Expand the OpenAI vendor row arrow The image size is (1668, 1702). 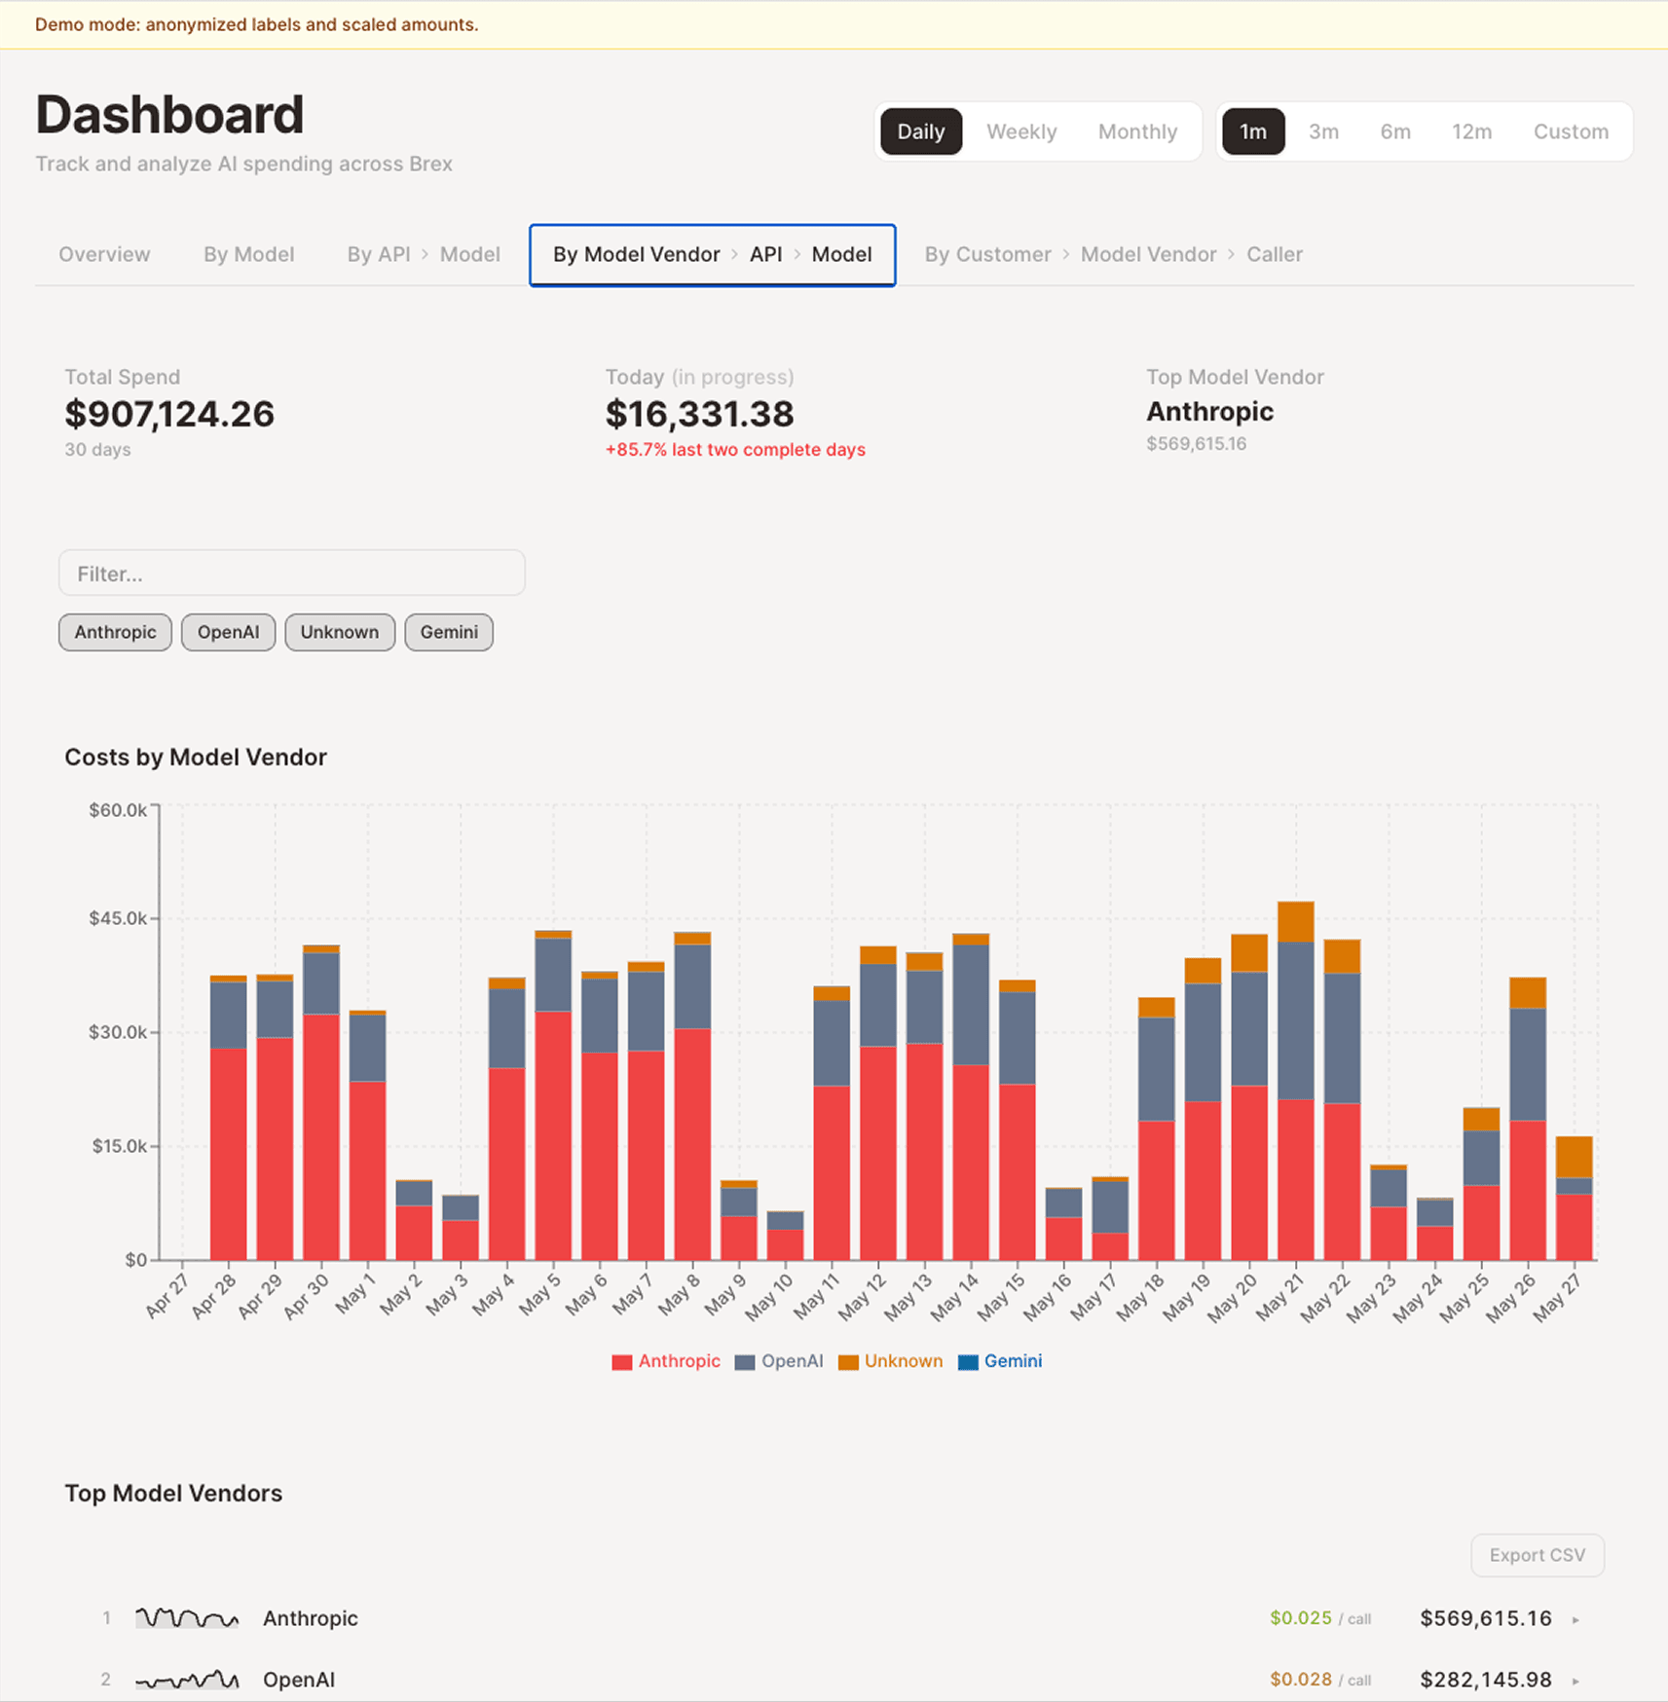(x=1575, y=1681)
